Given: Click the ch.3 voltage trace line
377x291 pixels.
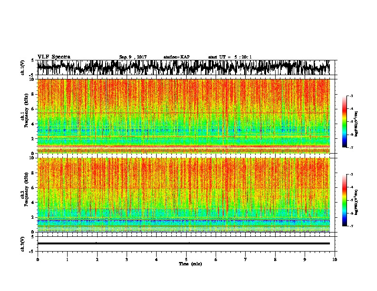Looking at the screenshot, I should click(184, 243).
